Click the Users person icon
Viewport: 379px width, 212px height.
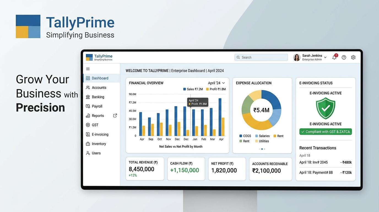coord(88,153)
